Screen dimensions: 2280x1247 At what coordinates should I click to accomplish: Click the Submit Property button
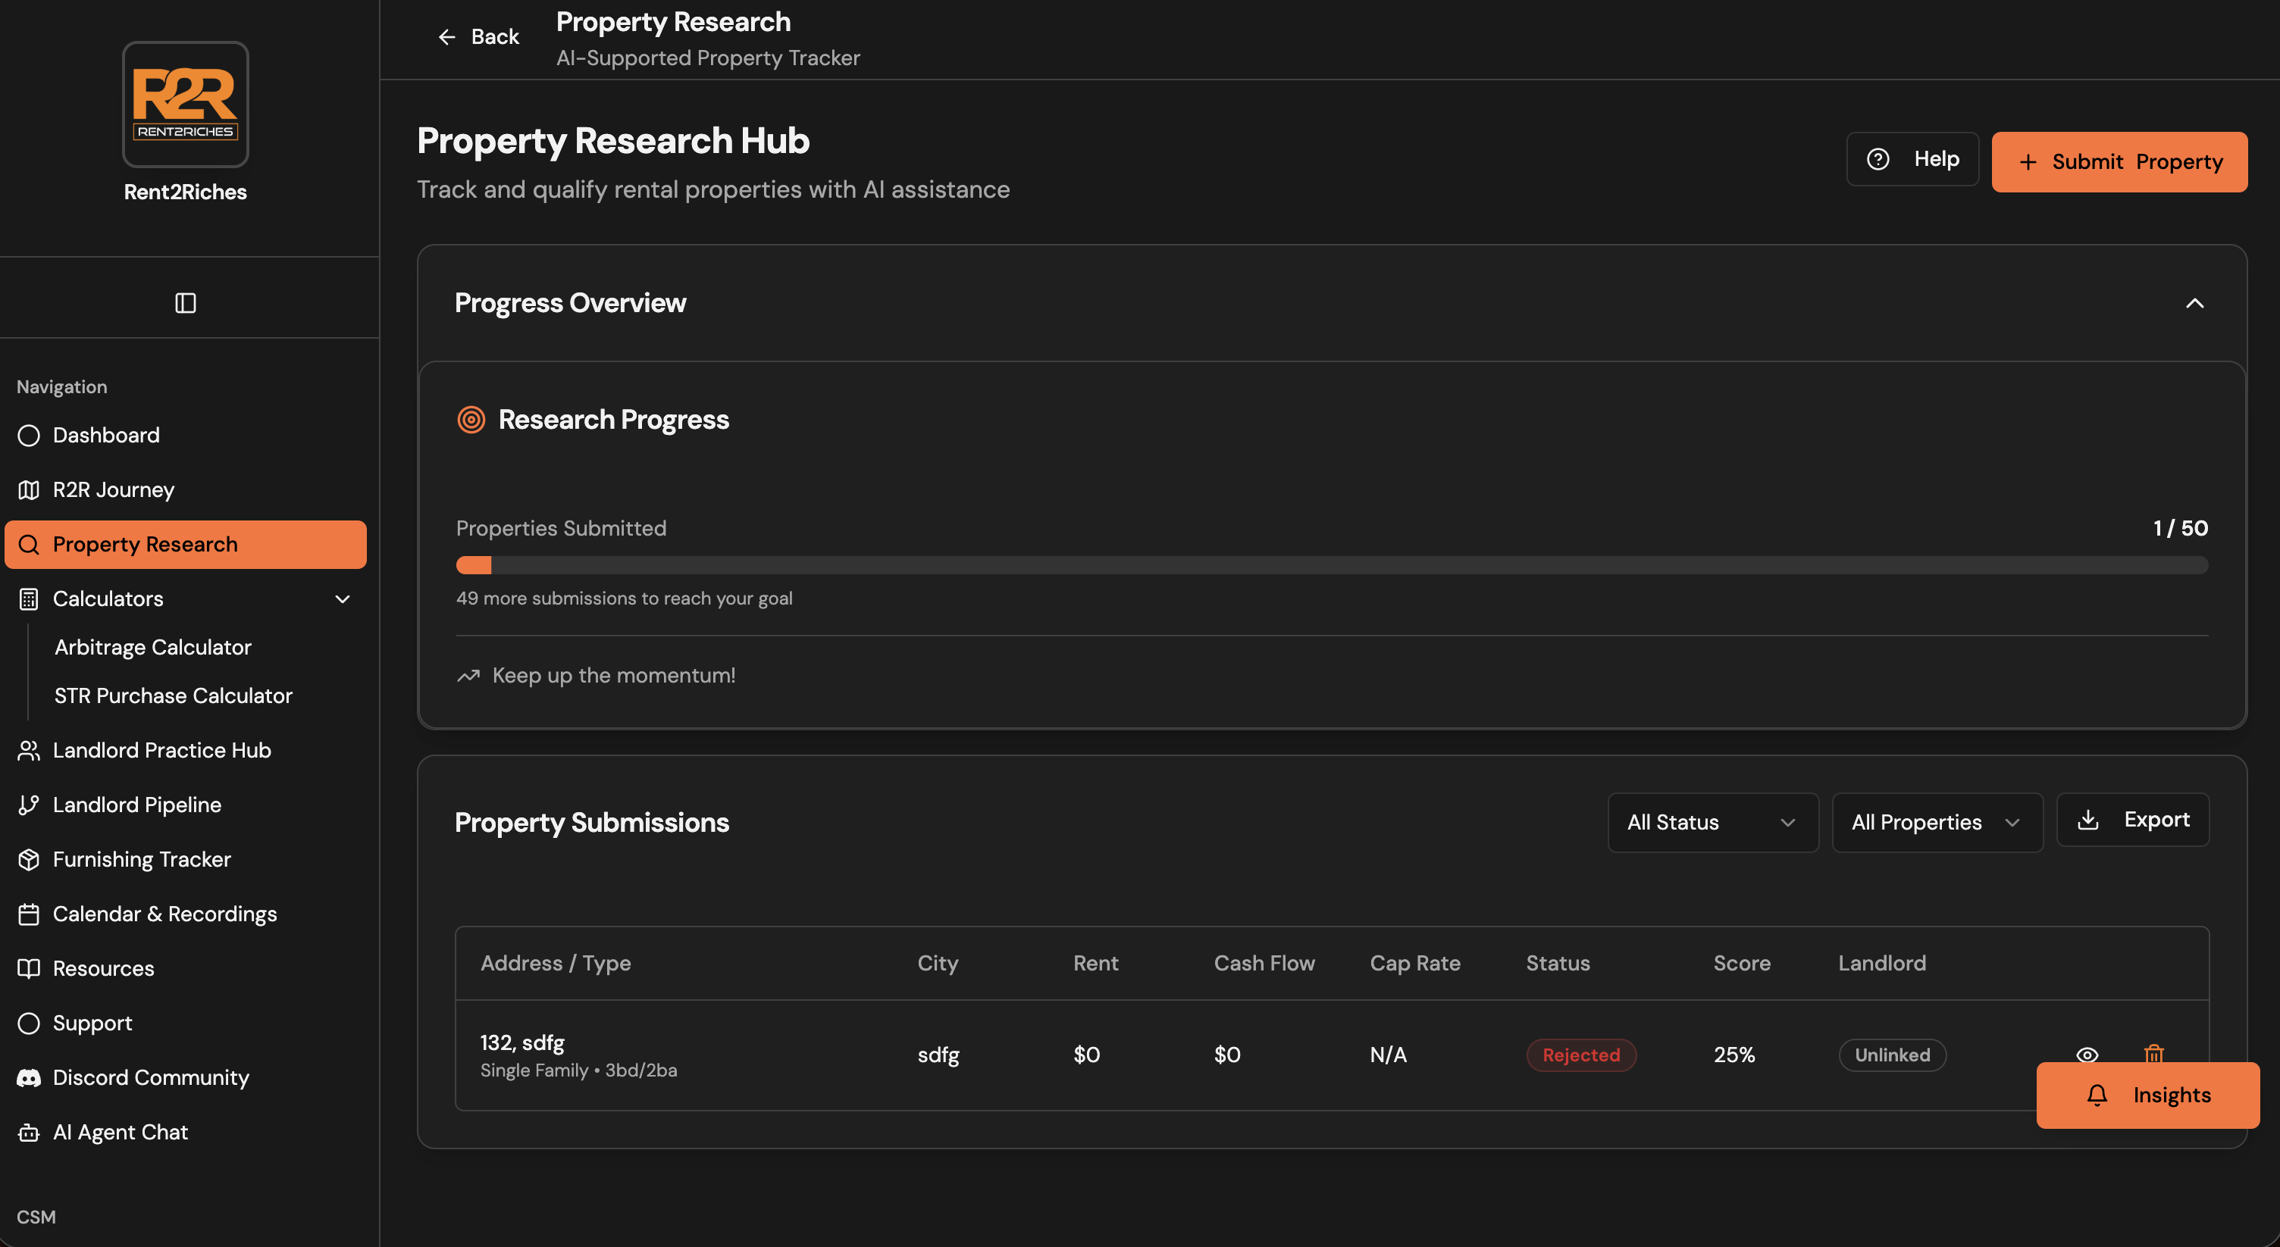coord(2119,162)
